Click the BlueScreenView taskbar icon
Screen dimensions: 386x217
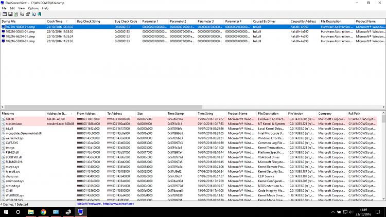point(81,212)
